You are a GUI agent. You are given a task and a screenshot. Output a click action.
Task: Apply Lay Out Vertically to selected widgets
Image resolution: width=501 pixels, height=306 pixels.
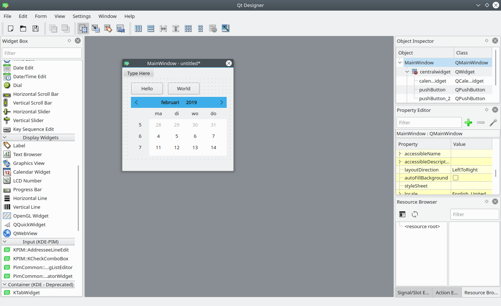151,28
